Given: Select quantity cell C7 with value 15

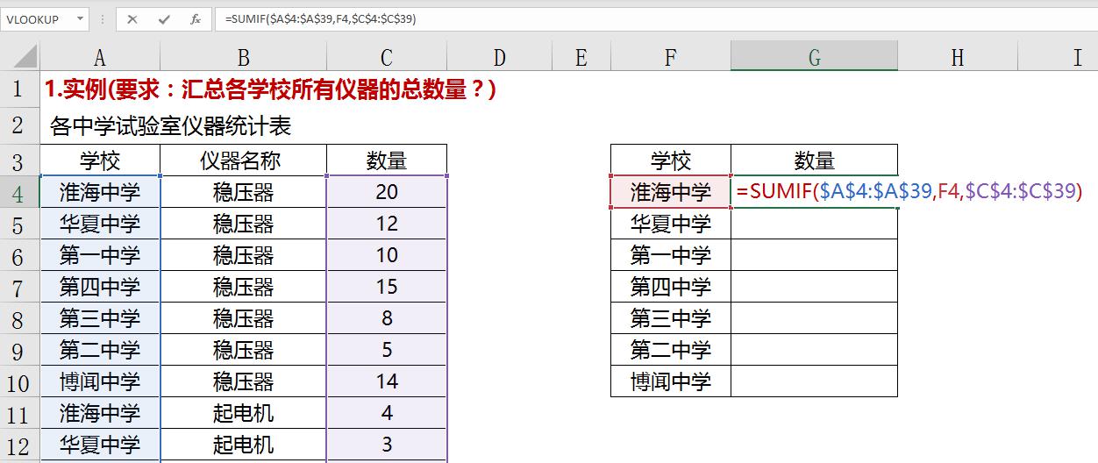Looking at the screenshot, I should tap(387, 287).
